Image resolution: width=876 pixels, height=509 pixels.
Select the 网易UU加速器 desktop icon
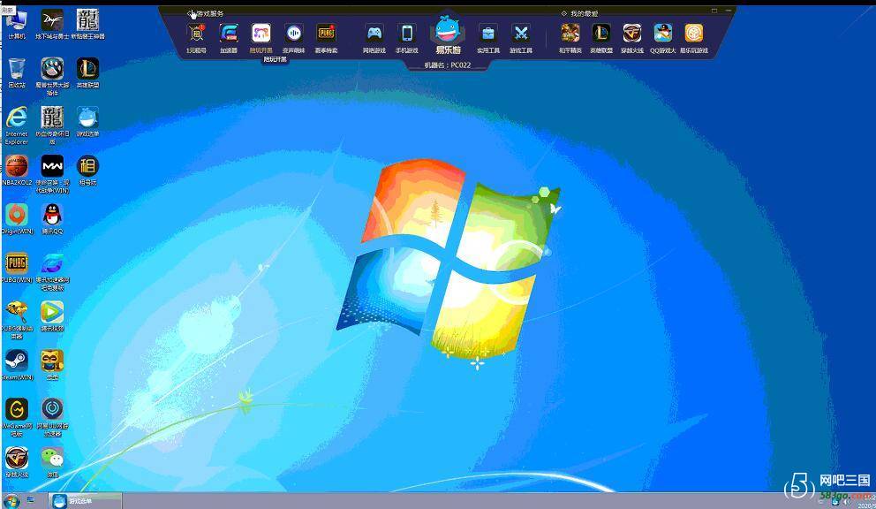pos(52,417)
